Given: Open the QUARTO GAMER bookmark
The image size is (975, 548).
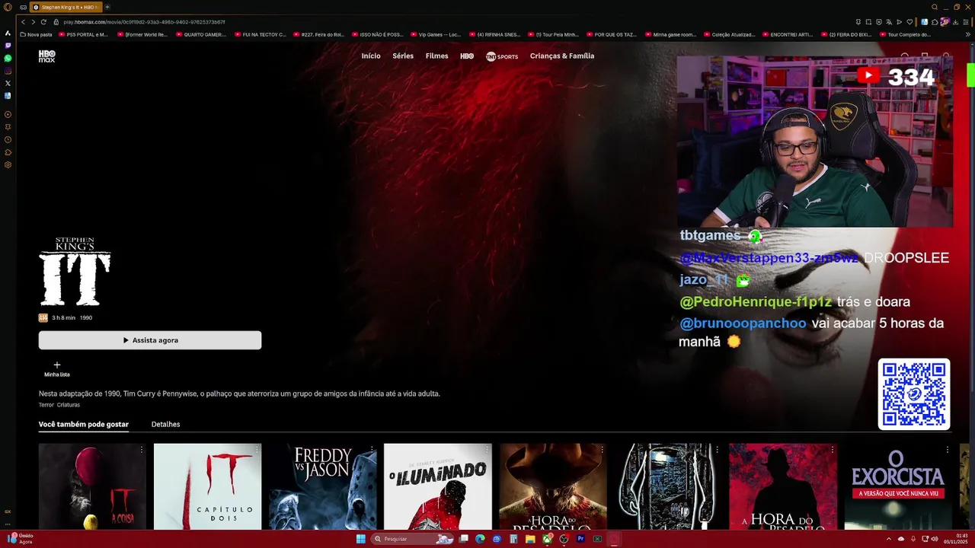Looking at the screenshot, I should click(201, 34).
